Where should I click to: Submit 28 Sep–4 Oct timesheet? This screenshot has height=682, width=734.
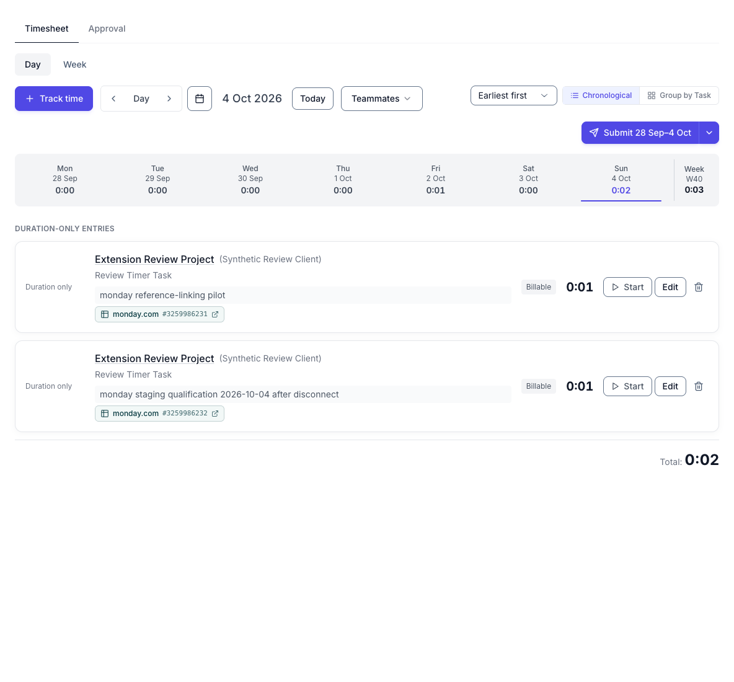click(640, 133)
